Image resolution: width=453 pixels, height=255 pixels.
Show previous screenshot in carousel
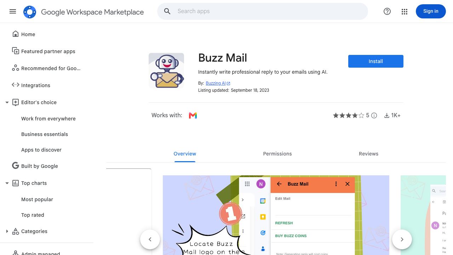click(150, 239)
